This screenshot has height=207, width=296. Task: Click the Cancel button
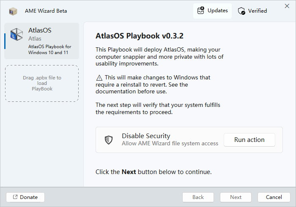274,197
